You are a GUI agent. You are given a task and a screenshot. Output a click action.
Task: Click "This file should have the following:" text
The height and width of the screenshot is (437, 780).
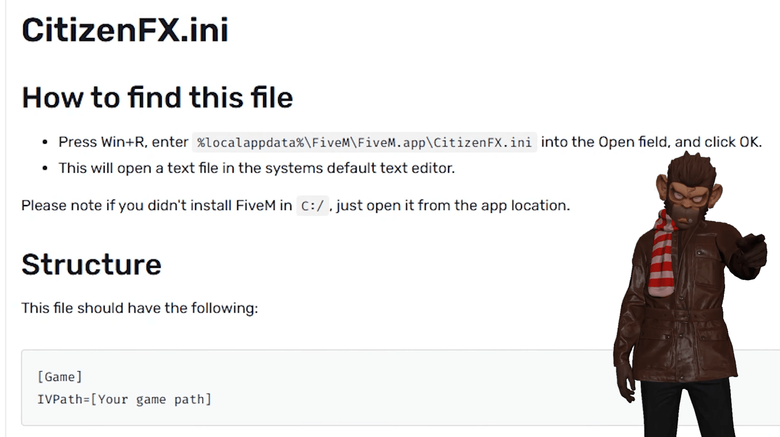click(140, 308)
